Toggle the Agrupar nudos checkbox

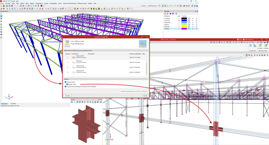pyautogui.click(x=67, y=84)
